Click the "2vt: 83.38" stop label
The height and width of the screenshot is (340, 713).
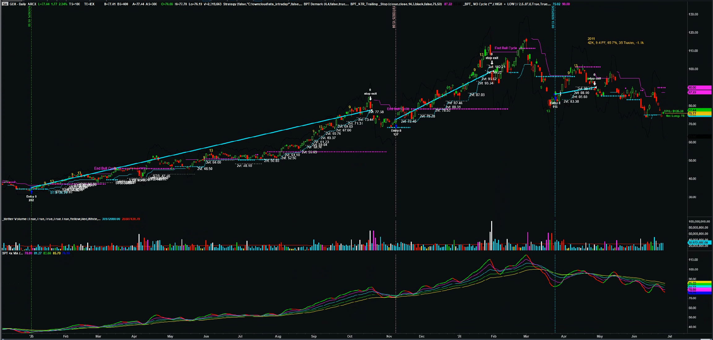click(x=571, y=101)
